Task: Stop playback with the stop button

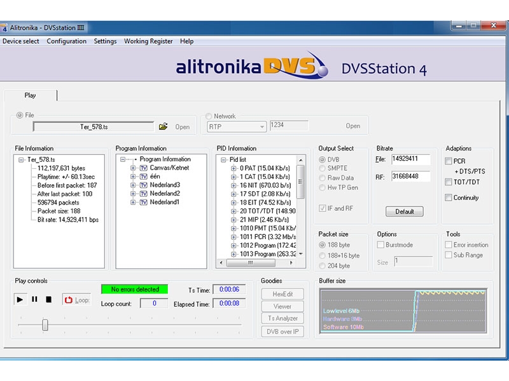Action: [x=49, y=299]
